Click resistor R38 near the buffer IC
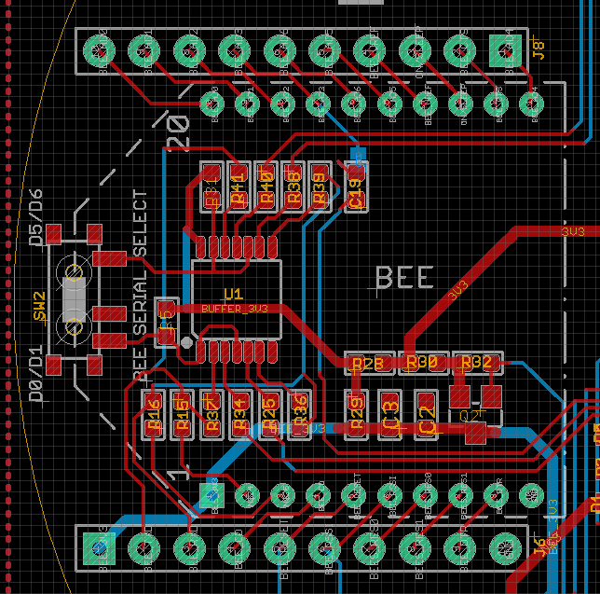 pyautogui.click(x=293, y=186)
